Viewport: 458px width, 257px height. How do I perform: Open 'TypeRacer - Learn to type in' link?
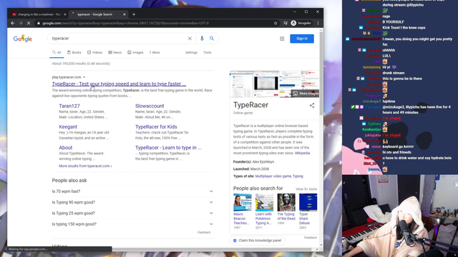coord(168,148)
